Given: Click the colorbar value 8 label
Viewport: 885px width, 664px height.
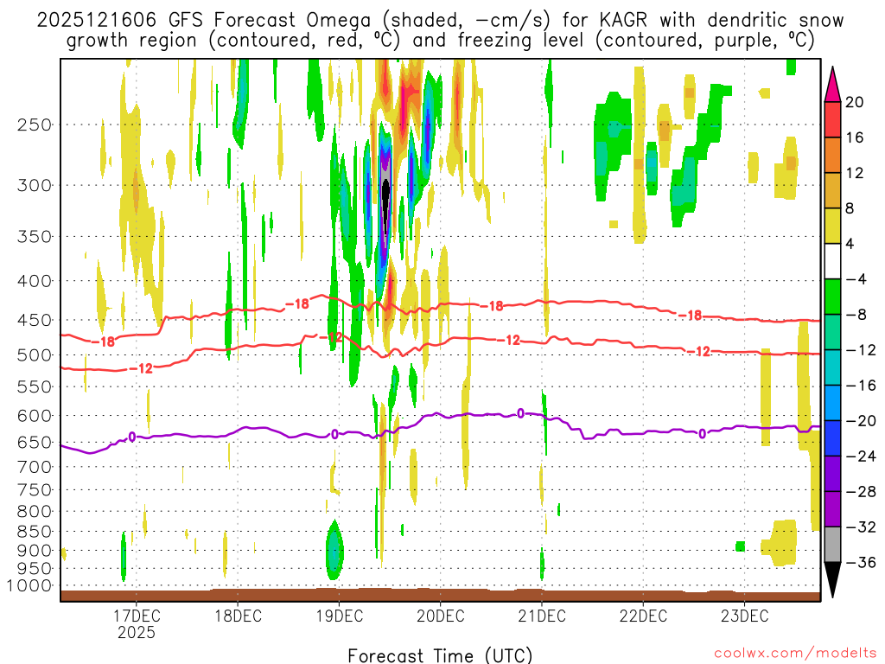Looking at the screenshot, I should coord(850,208).
